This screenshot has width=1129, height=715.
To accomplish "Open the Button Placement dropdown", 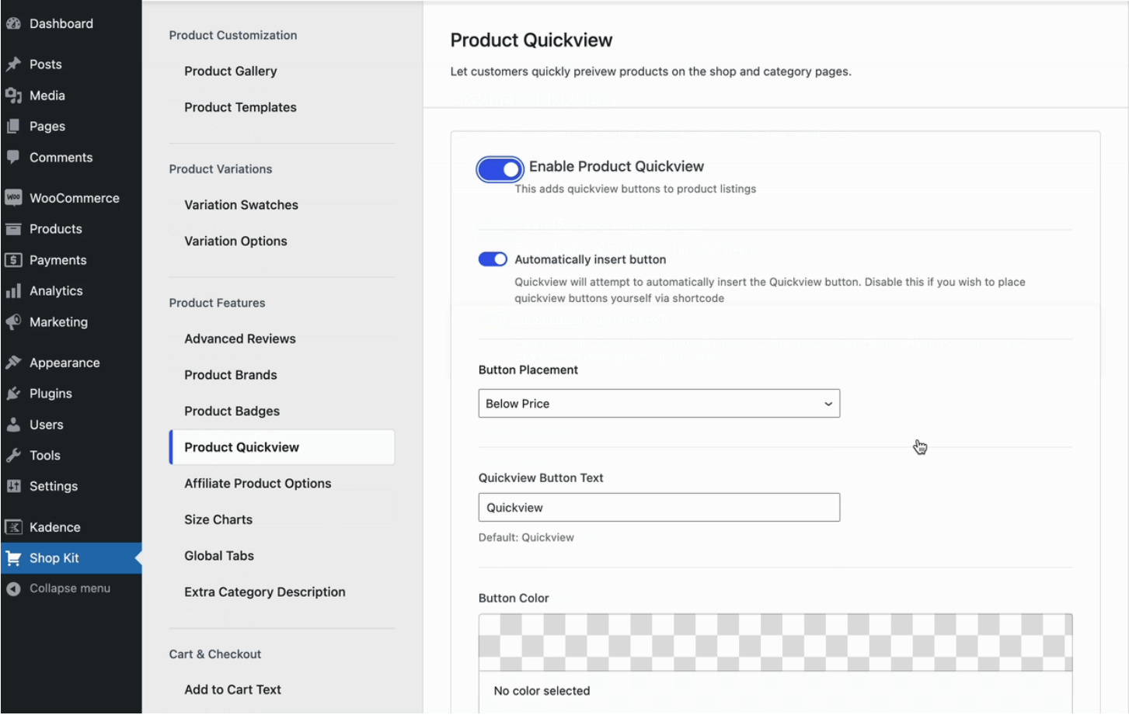I will [x=658, y=404].
